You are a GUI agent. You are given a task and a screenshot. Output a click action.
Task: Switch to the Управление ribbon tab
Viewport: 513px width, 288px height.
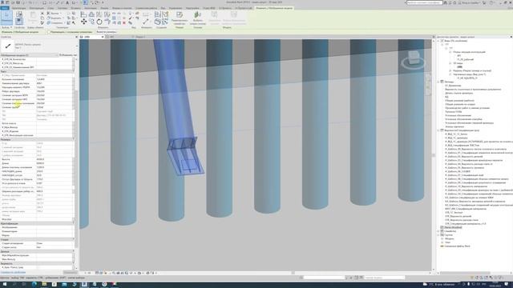pyautogui.click(x=176, y=8)
